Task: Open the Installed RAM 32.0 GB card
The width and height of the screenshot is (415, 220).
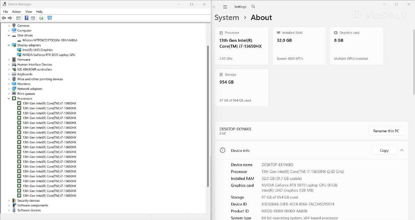Action: 299,46
